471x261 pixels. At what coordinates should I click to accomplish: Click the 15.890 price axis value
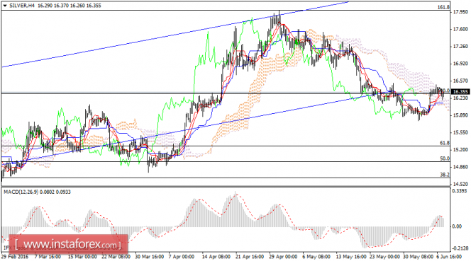click(x=460, y=115)
